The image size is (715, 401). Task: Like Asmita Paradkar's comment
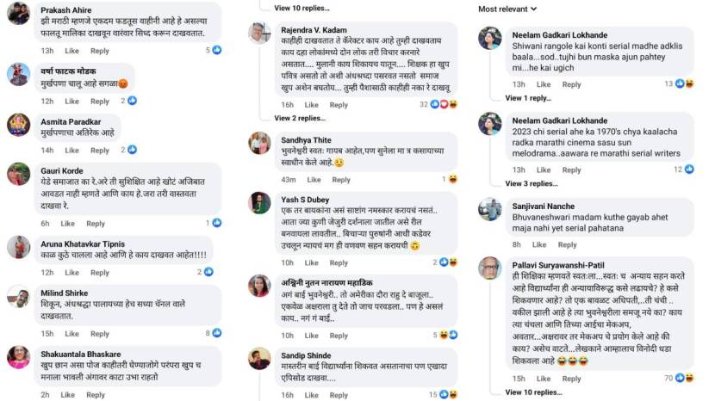coord(72,151)
